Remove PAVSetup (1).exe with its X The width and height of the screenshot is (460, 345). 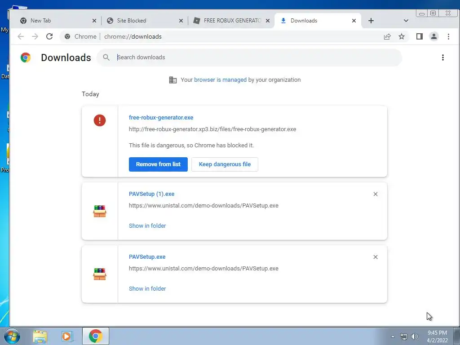(x=376, y=194)
